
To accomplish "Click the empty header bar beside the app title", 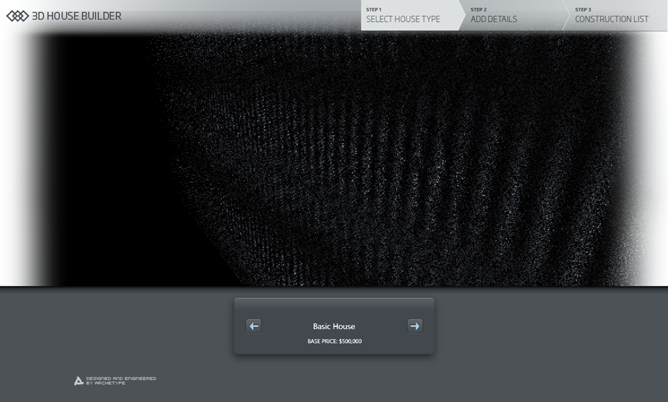I will click(x=241, y=16).
